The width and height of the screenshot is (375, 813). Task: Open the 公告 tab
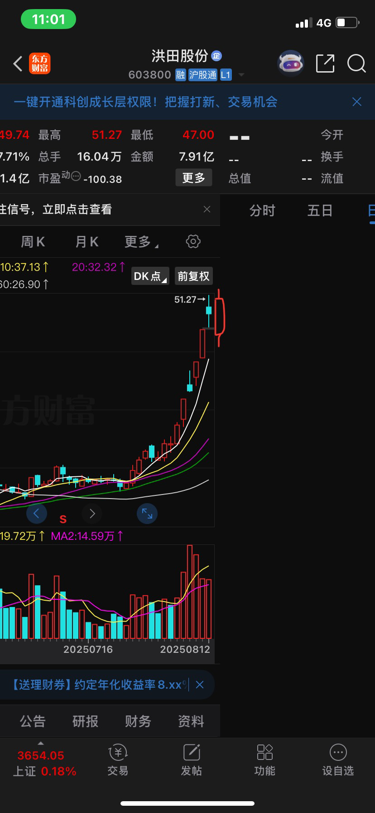pyautogui.click(x=33, y=721)
